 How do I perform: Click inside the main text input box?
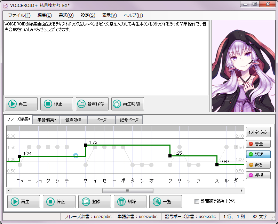[x=106, y=58]
